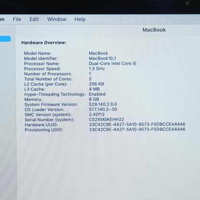Click the MacBook window title
The width and height of the screenshot is (200, 200).
pyautogui.click(x=154, y=30)
